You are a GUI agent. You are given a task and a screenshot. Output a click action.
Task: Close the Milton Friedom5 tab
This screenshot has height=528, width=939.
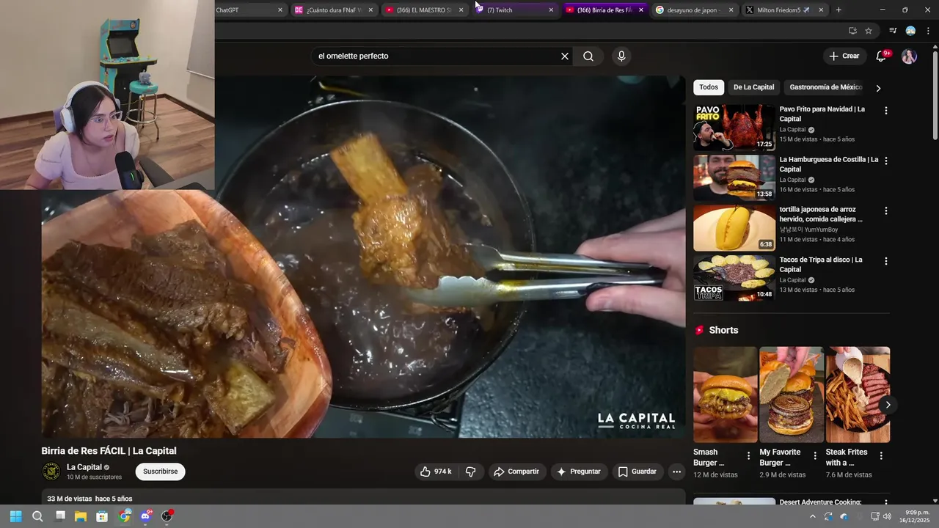click(821, 10)
